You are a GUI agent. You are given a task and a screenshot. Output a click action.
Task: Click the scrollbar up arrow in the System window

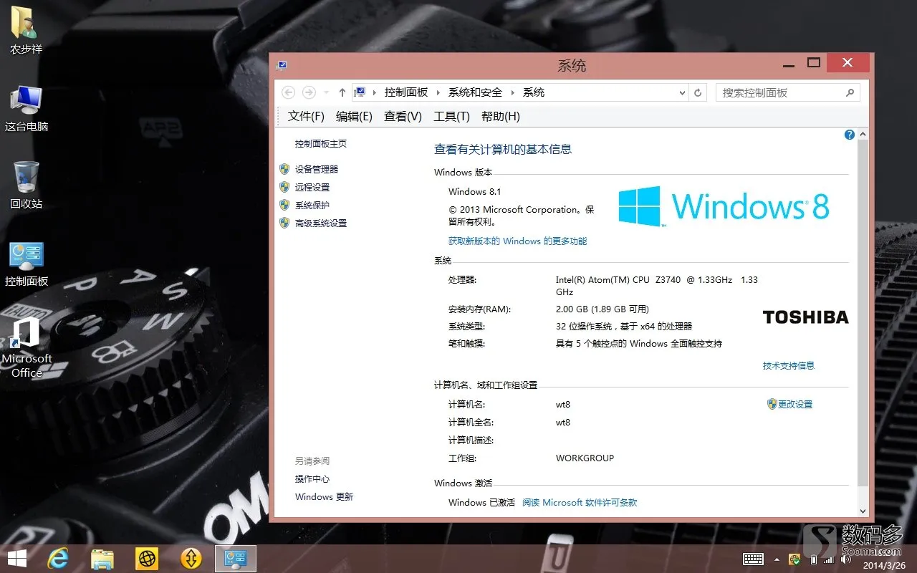pos(863,135)
